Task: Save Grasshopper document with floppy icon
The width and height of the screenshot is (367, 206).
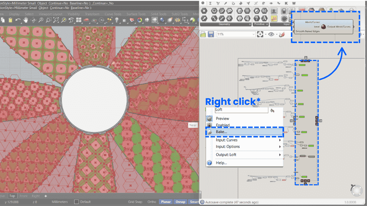Action: click(x=211, y=34)
